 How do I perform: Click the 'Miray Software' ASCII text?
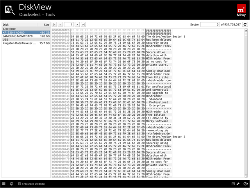pyautogui.click(x=157, y=121)
